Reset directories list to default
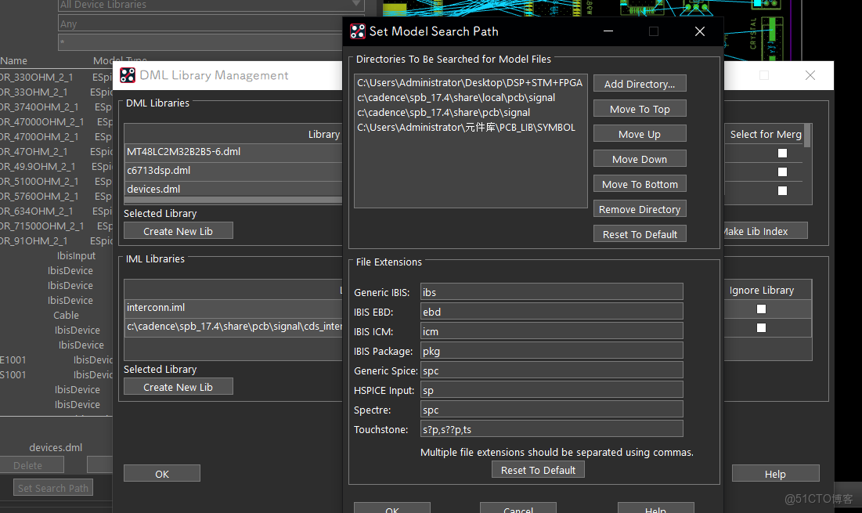The width and height of the screenshot is (862, 513). pyautogui.click(x=640, y=234)
